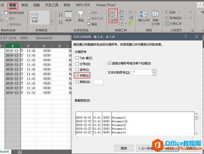Click Clear filter (清除)

[x=92, y=13]
